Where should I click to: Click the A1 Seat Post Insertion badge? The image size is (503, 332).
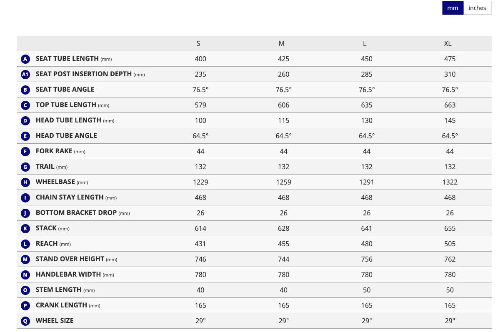click(25, 75)
